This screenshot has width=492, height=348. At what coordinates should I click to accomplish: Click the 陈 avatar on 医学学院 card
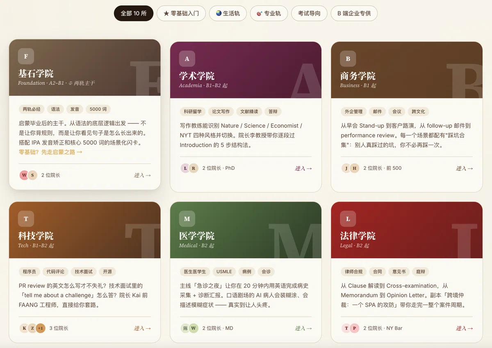[x=185, y=328]
